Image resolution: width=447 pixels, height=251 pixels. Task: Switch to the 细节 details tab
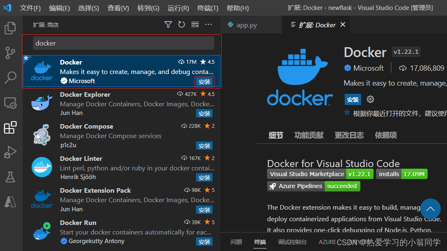(x=276, y=135)
